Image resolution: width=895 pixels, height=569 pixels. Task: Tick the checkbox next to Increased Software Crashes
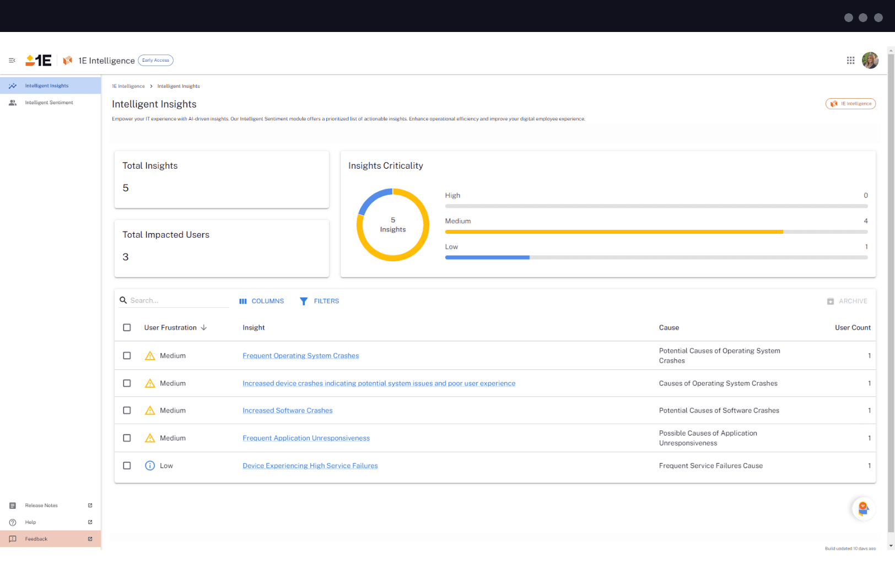(x=127, y=410)
